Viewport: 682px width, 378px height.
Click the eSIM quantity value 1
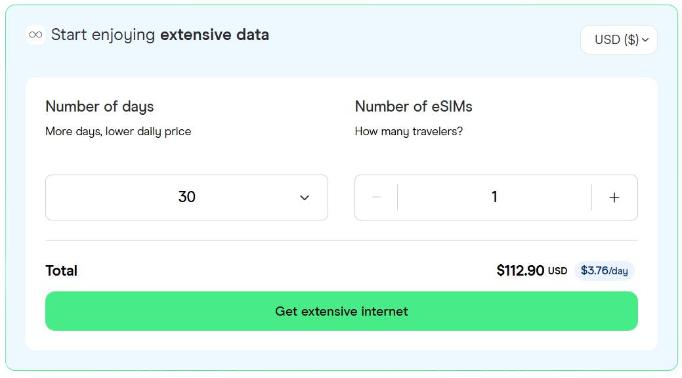pos(494,198)
